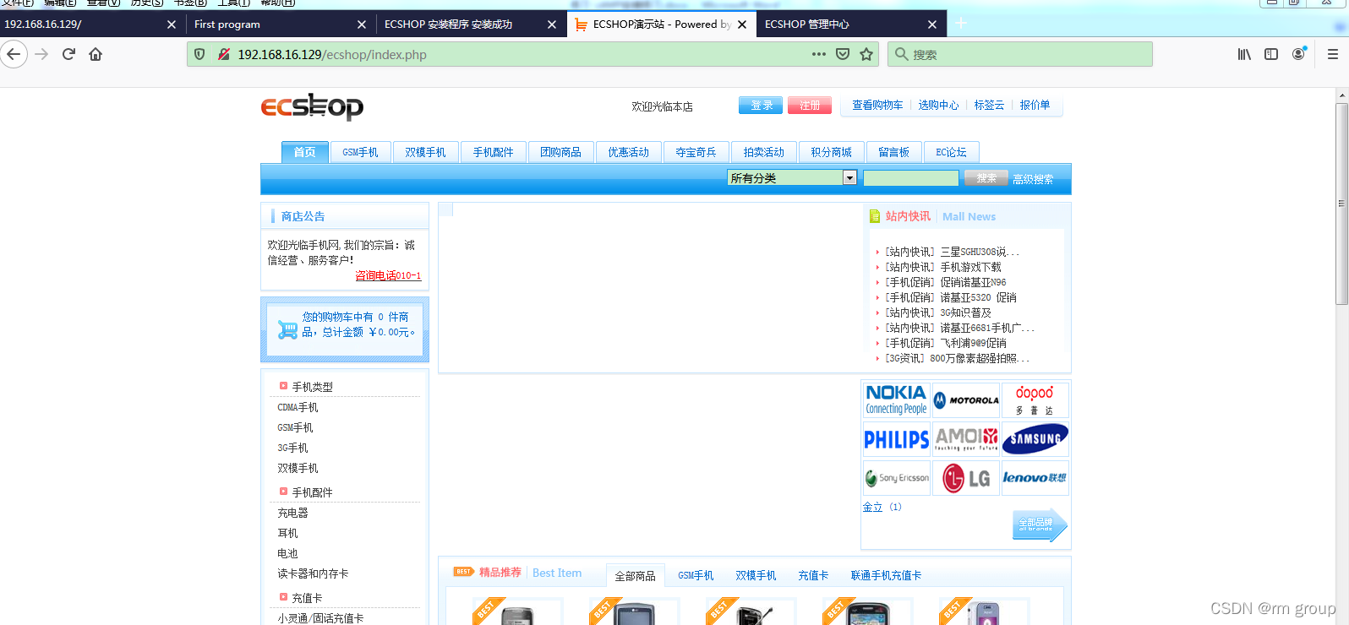Open 查看购物车 link
Image resolution: width=1349 pixels, height=625 pixels.
[877, 105]
